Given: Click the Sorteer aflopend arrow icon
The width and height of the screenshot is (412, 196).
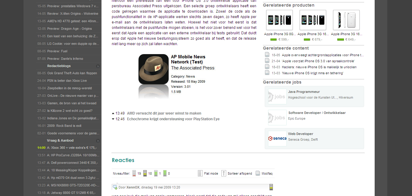Looking at the screenshot, I should (x=223, y=173).
